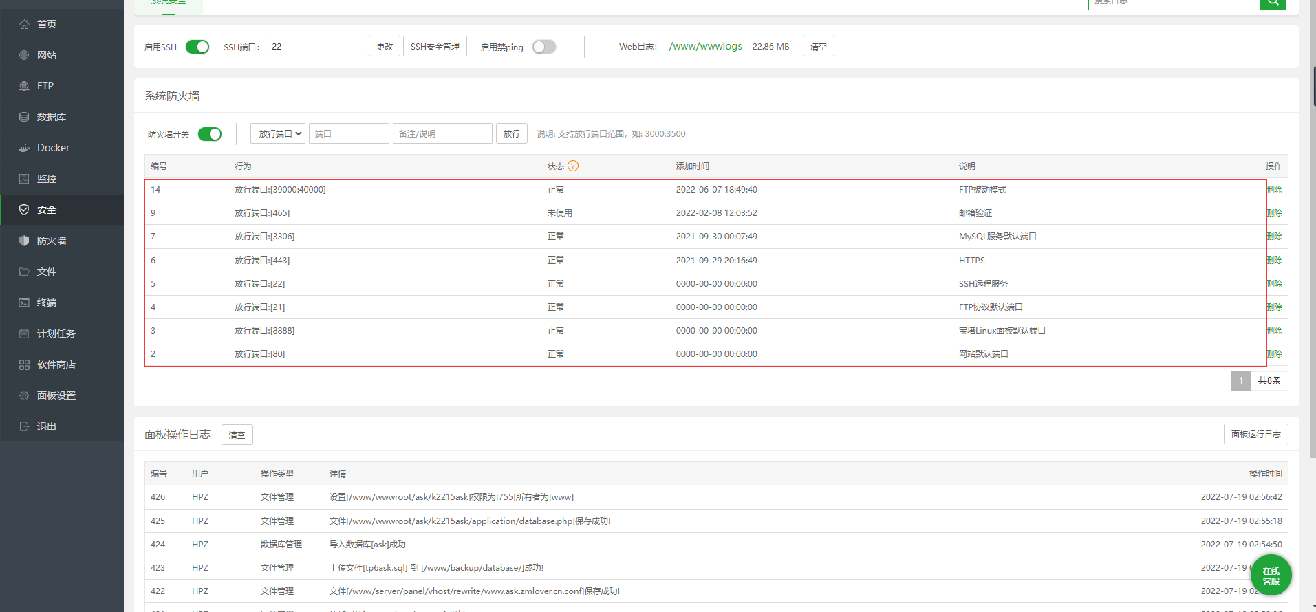The width and height of the screenshot is (1316, 612).
Task: Click the SSH端口 input field
Action: (315, 46)
